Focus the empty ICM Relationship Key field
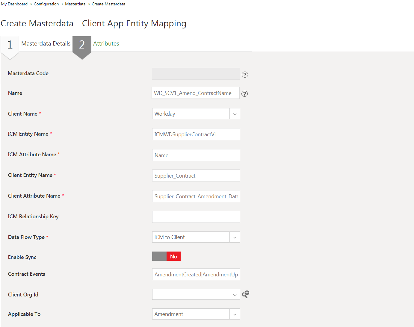The height and width of the screenshot is (327, 414). [x=196, y=217]
